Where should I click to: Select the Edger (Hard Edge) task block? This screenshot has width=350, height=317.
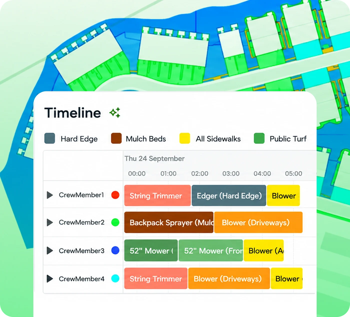pyautogui.click(x=229, y=195)
